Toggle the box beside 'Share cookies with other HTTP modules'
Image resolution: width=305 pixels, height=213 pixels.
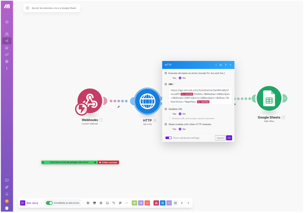166,124
